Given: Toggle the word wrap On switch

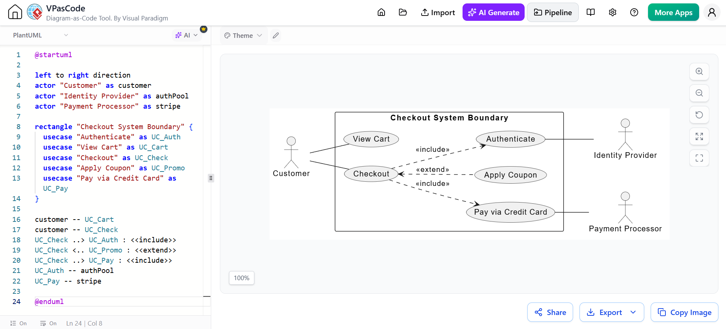Looking at the screenshot, I should pos(48,323).
